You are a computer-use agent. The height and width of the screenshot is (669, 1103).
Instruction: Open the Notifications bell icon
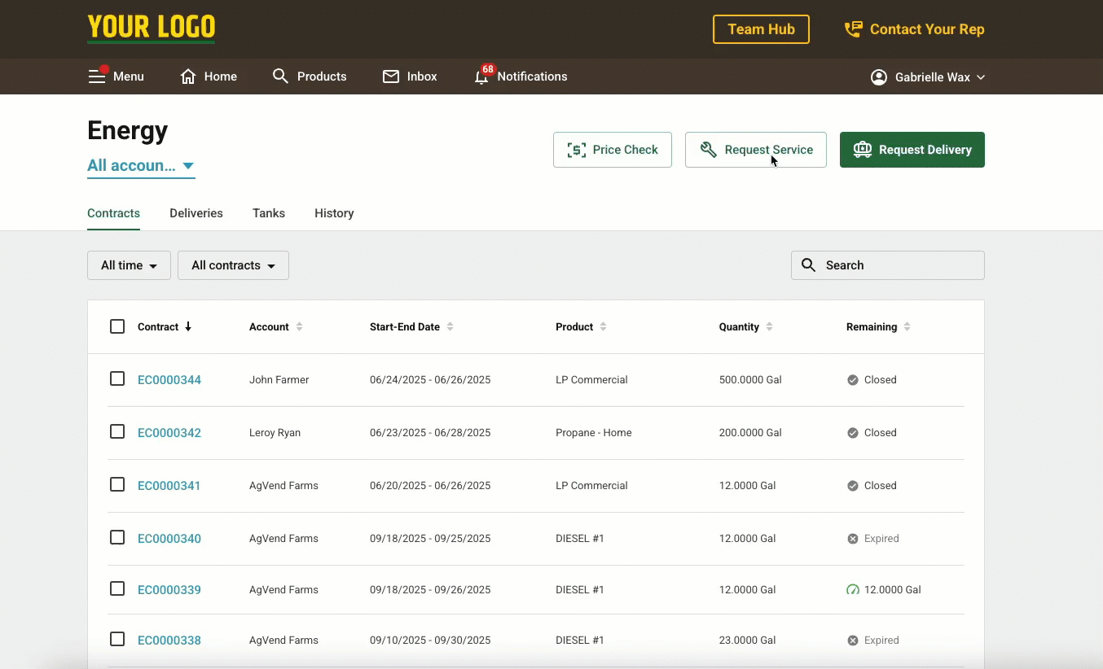[x=481, y=77]
